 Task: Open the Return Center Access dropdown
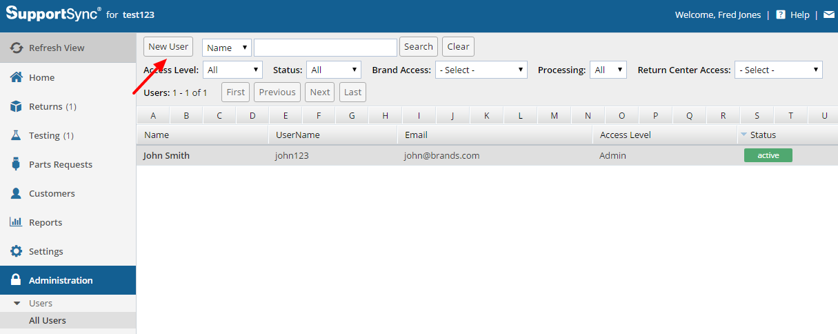click(778, 70)
